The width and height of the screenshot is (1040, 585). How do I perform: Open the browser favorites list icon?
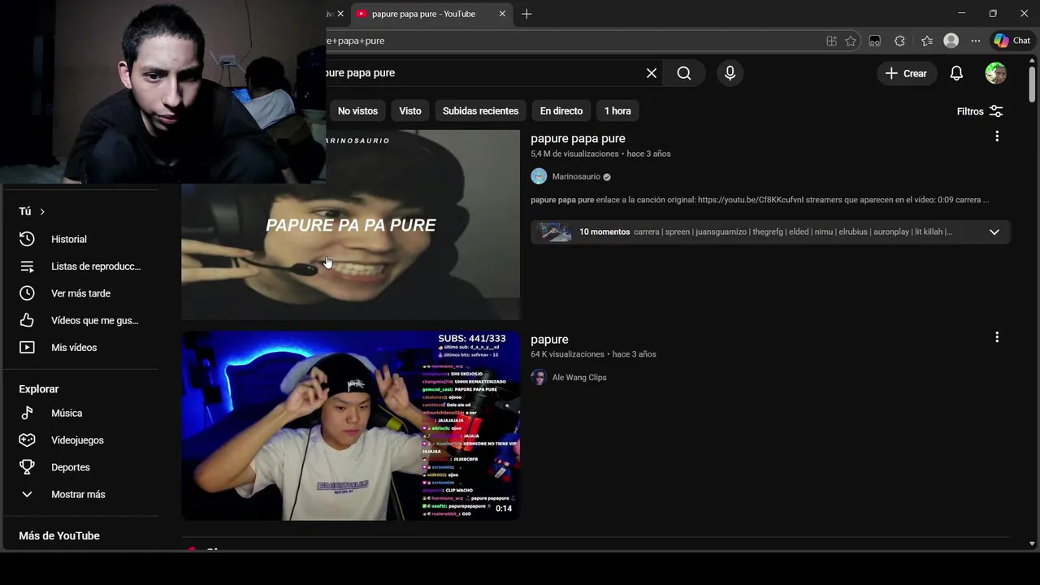[x=927, y=41]
